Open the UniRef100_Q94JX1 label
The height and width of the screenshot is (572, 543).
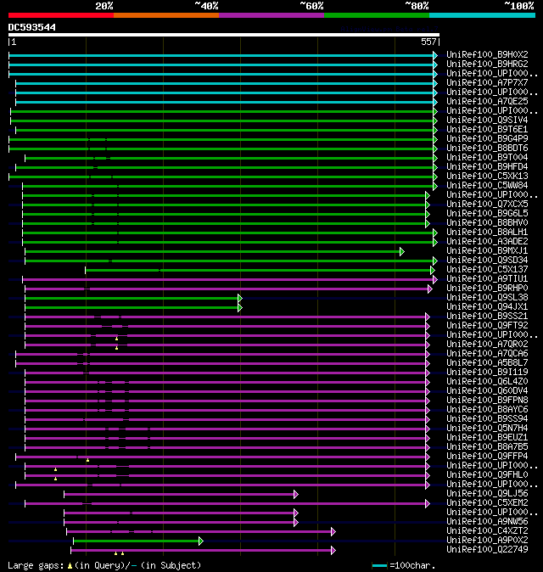[x=487, y=307]
